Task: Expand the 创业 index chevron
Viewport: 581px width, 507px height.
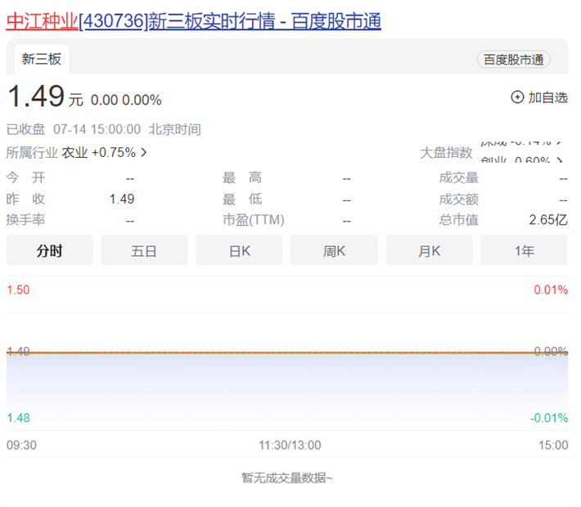Action: (x=560, y=160)
